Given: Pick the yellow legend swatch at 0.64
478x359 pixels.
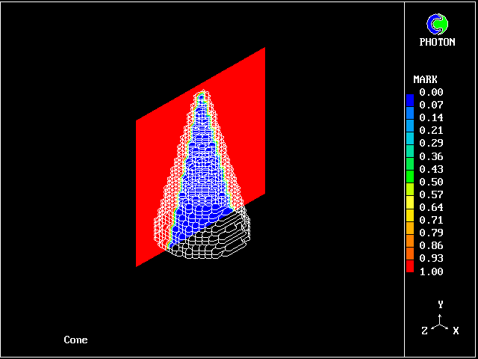Looking at the screenshot, I should (409, 207).
